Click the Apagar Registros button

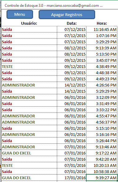[x=67, y=15]
